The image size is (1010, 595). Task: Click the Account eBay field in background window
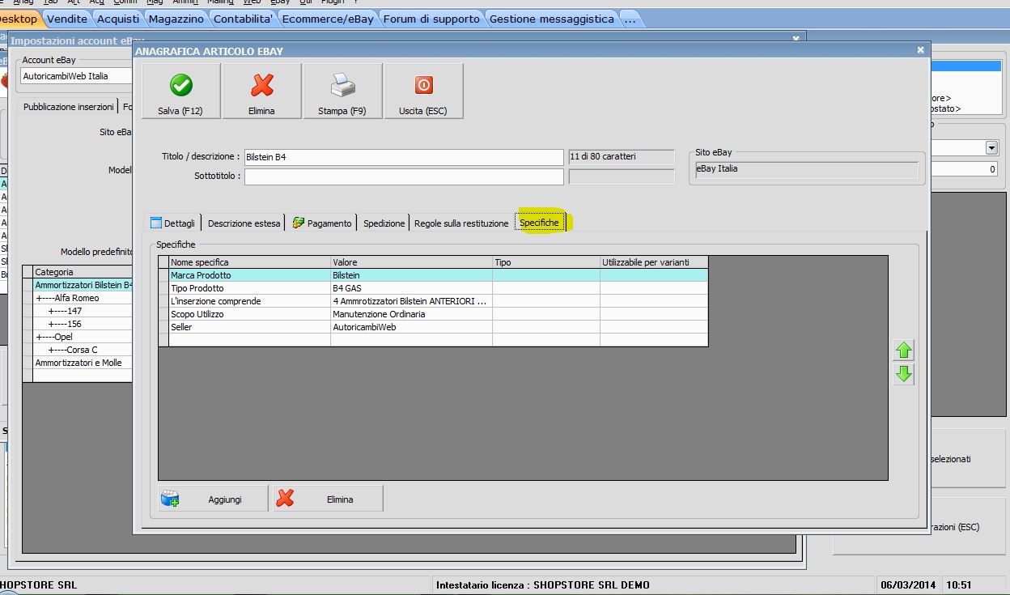(77, 76)
